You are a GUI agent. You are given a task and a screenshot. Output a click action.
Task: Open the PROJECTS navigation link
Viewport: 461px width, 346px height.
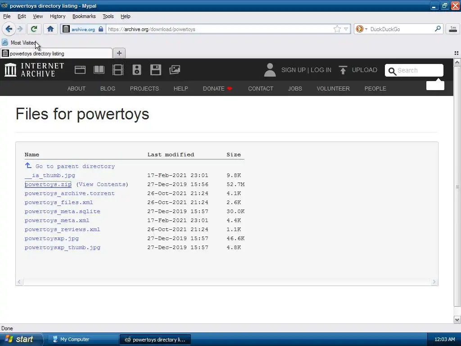click(145, 89)
